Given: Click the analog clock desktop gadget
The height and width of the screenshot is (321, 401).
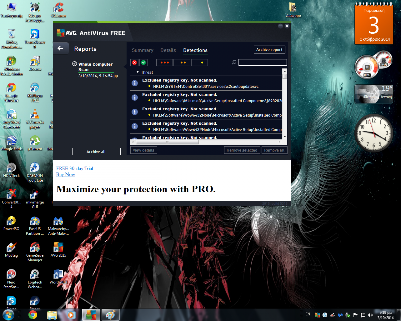Looking at the screenshot, I should (x=374, y=133).
